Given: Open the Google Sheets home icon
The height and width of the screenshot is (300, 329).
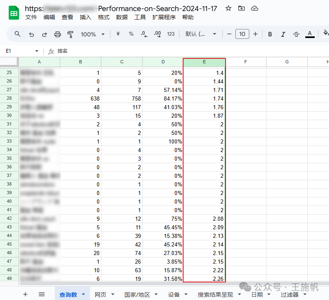Looking at the screenshot, I should pyautogui.click(x=14, y=13).
